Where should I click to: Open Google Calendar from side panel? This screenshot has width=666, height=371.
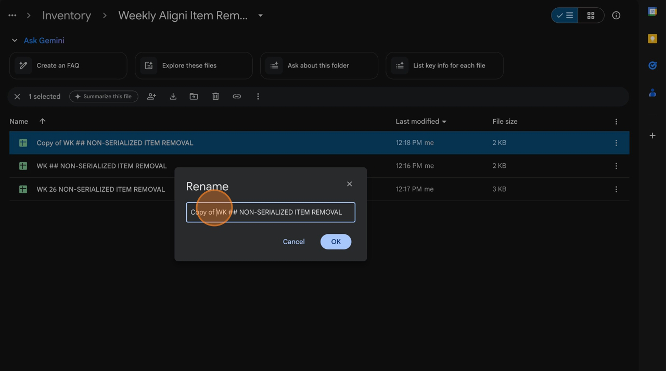tap(652, 12)
